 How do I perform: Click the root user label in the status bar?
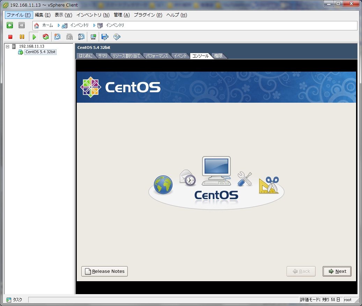click(x=348, y=300)
